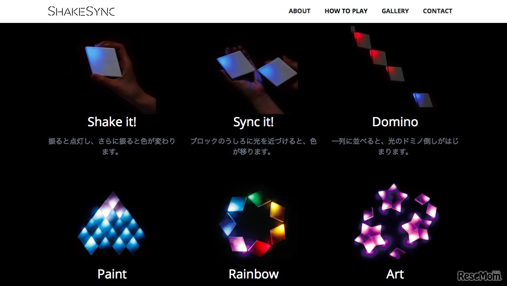Click the lone blue block in Domino image
507x286 pixels.
point(423,100)
